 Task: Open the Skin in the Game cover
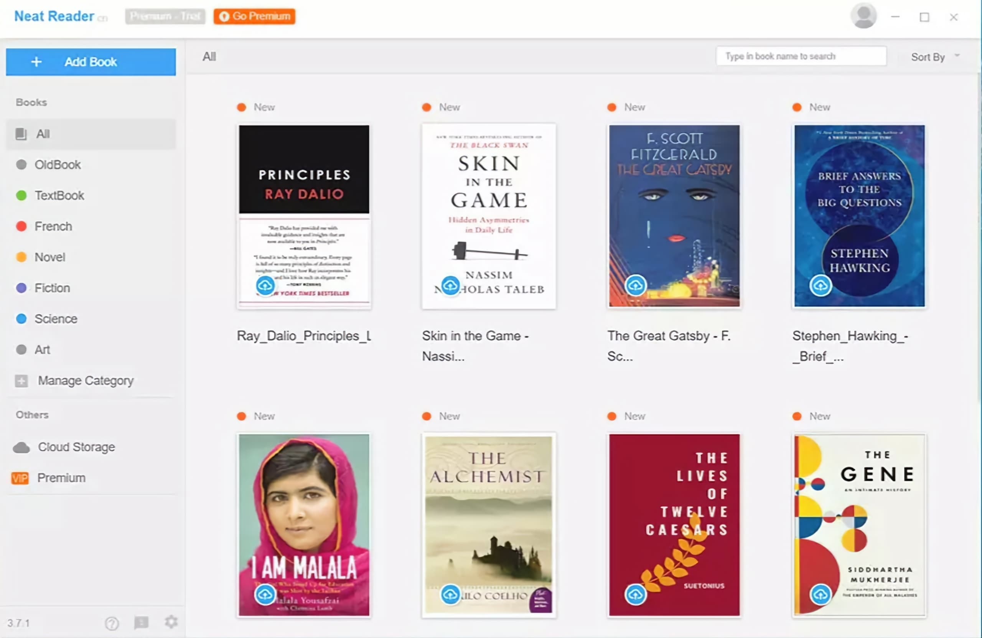click(489, 216)
